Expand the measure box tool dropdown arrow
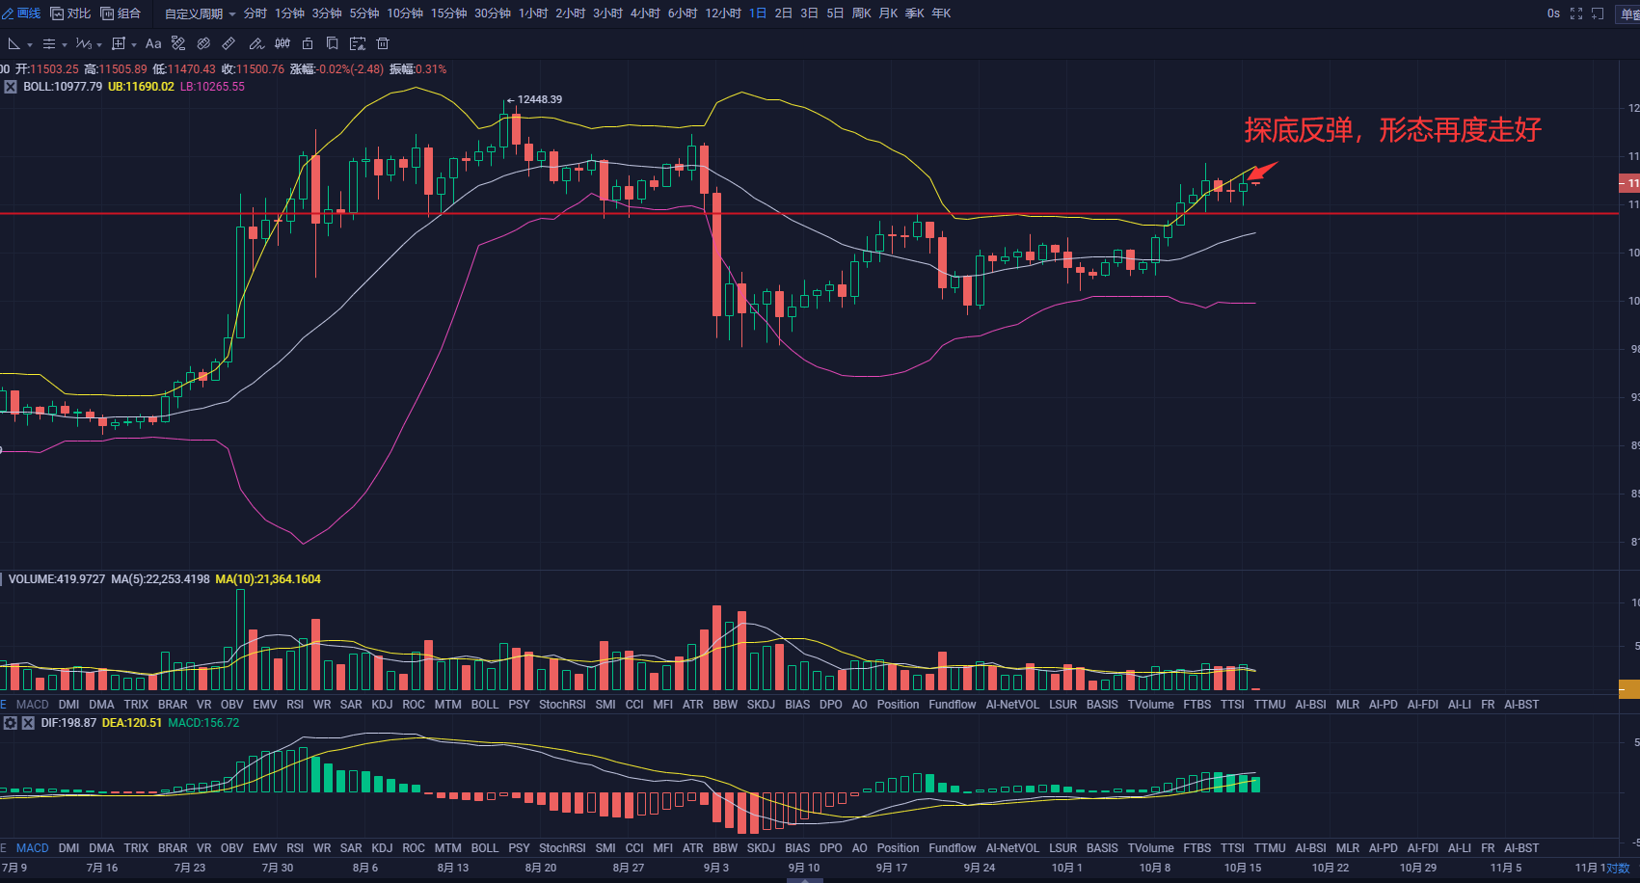1640x883 pixels. tap(134, 45)
